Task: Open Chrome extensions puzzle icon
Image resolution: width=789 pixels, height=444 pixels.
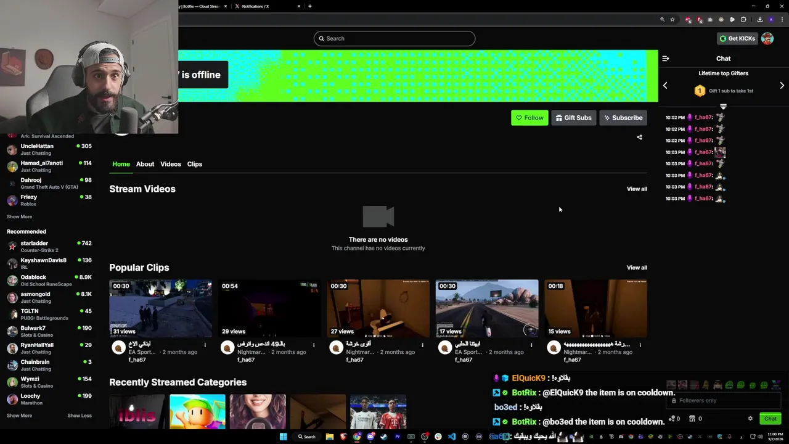Action: tap(743, 20)
